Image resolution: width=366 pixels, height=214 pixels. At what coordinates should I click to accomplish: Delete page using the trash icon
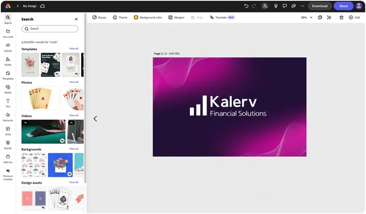[x=341, y=17]
